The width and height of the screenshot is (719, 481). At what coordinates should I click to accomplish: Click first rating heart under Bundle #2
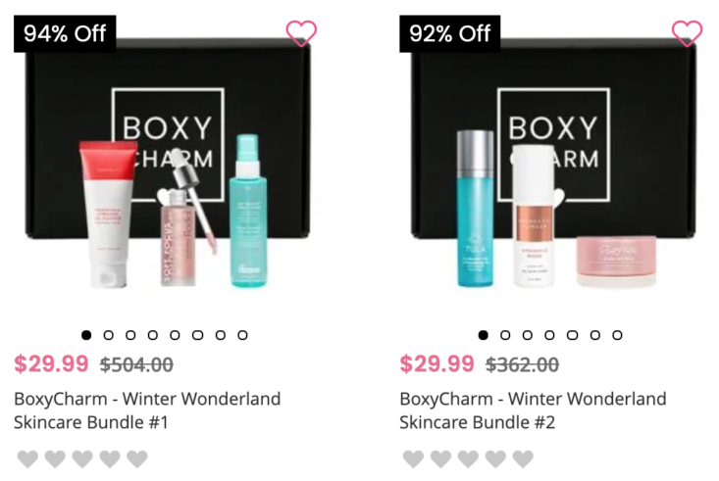[414, 459]
